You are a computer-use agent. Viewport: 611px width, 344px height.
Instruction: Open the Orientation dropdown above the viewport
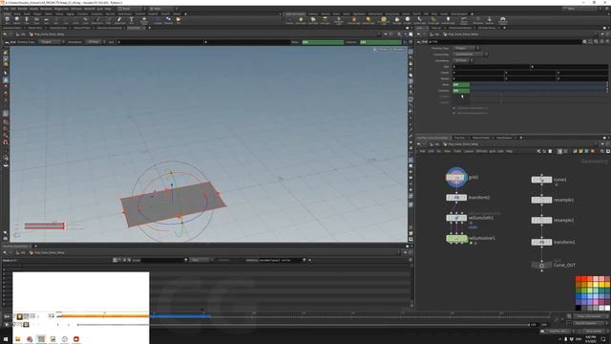point(95,42)
